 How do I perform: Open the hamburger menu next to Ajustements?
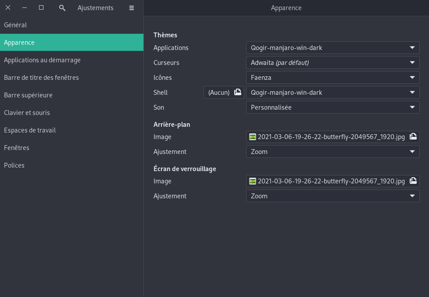pos(132,8)
